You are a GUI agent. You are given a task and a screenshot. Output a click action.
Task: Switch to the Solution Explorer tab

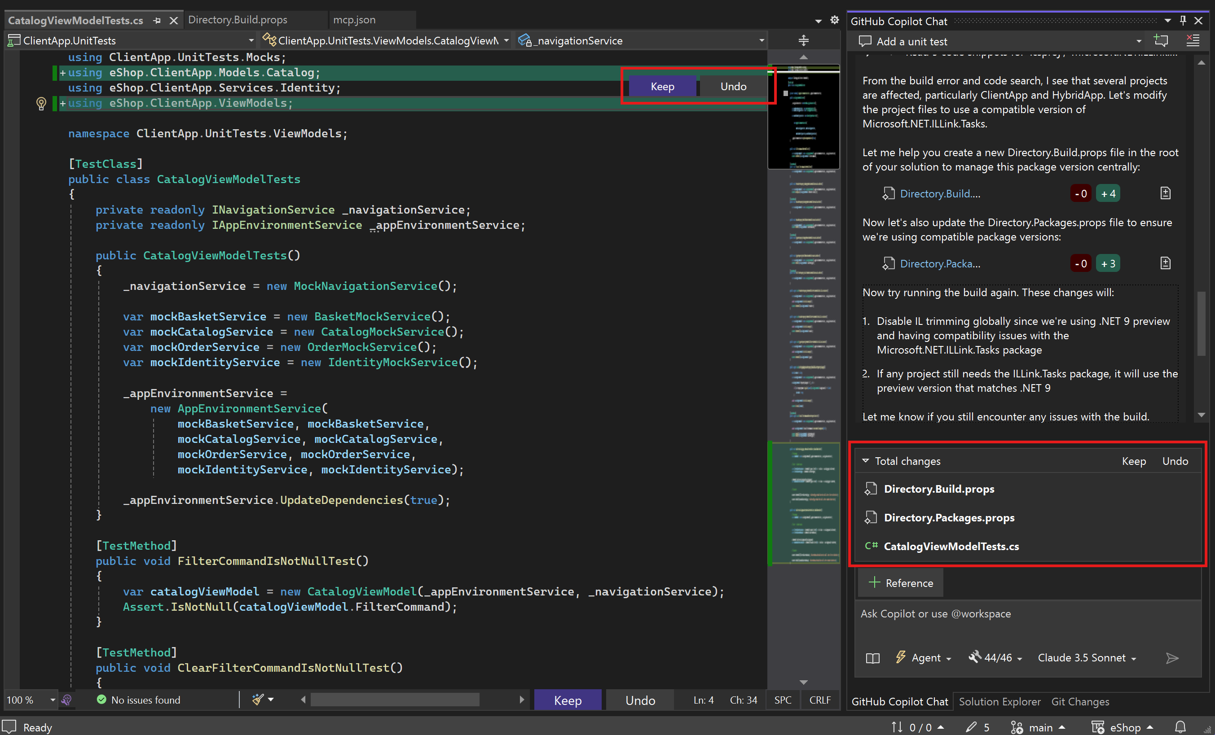(999, 701)
